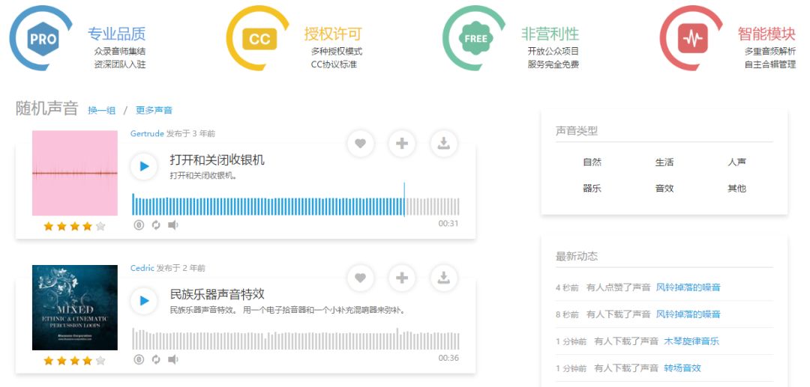
Task: Favorite the 打开和关闭收银机 sound with heart icon
Action: [360, 144]
